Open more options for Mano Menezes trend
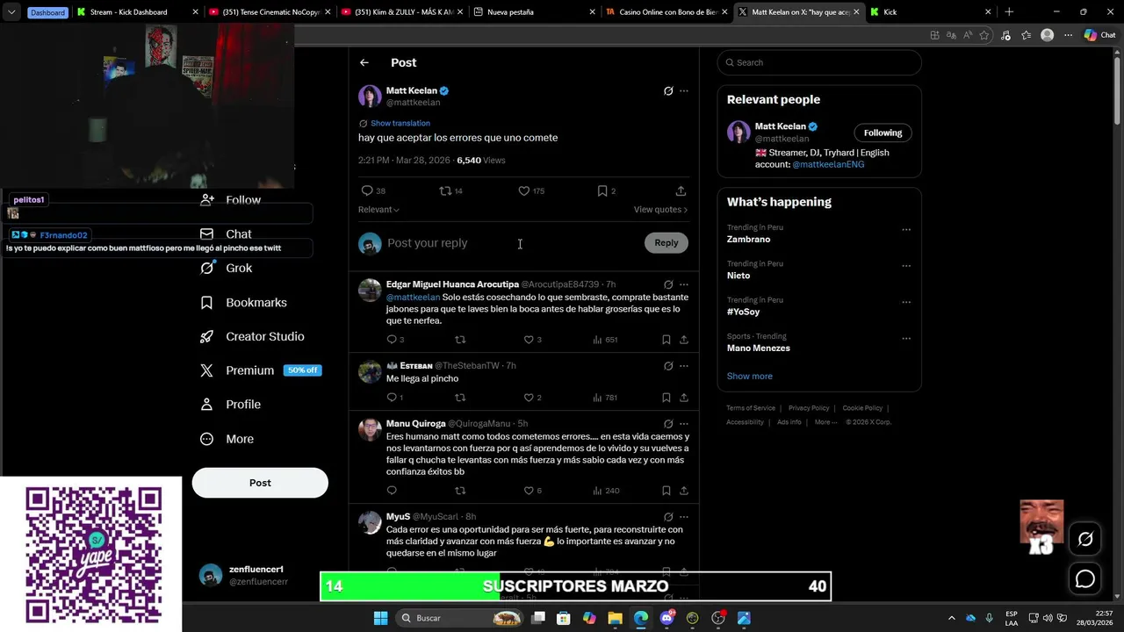The height and width of the screenshot is (632, 1124). [x=906, y=339]
